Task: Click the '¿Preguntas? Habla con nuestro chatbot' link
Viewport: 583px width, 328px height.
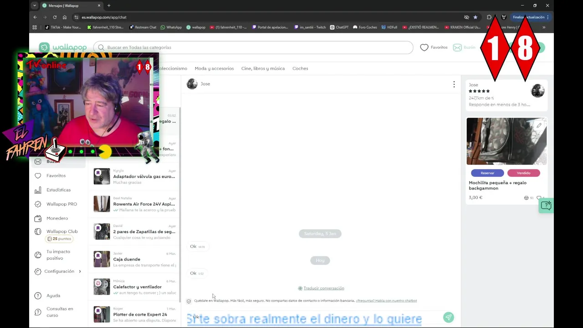Action: 386,301
